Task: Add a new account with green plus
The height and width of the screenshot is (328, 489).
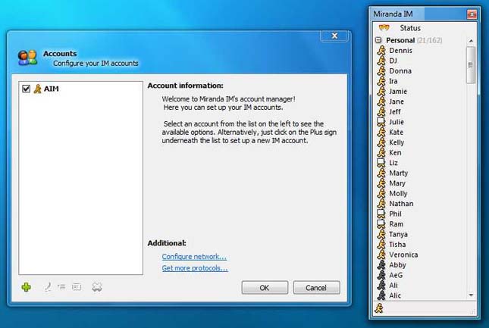Action: click(x=27, y=287)
